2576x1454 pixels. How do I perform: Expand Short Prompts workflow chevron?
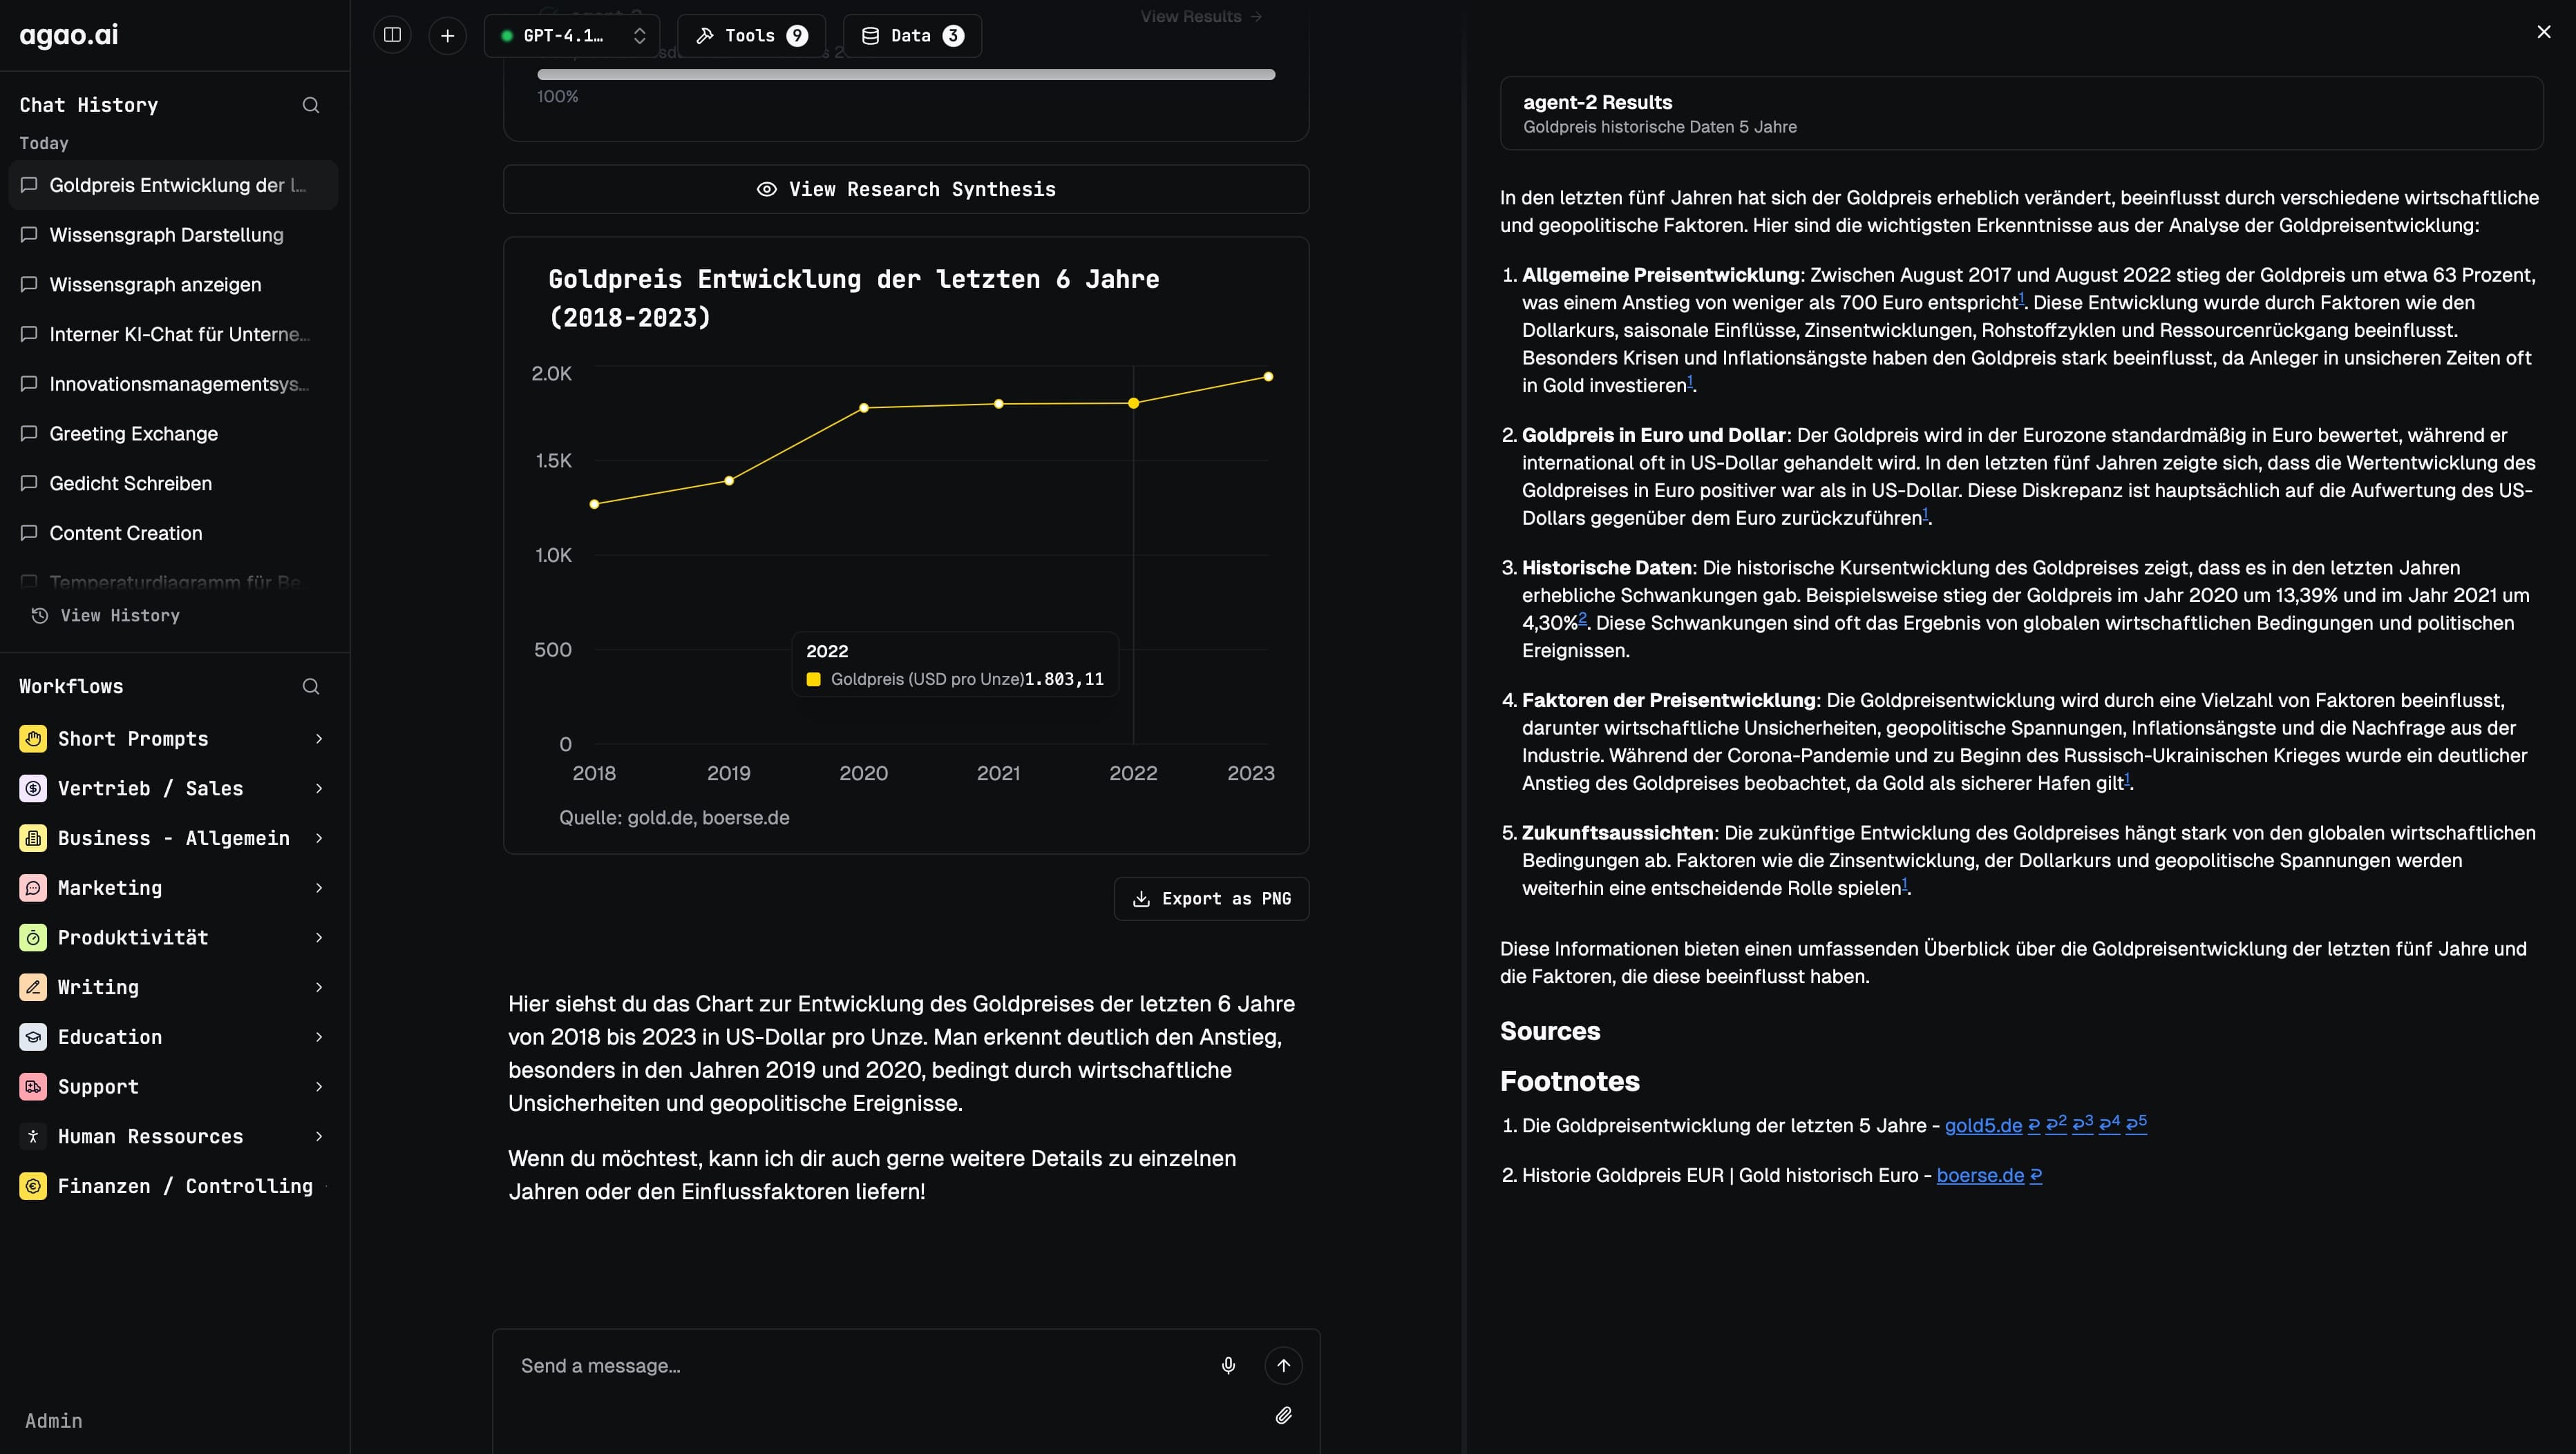tap(319, 739)
